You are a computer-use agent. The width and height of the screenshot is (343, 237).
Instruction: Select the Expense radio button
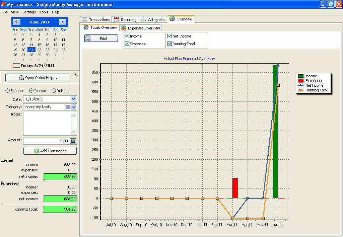7,90
